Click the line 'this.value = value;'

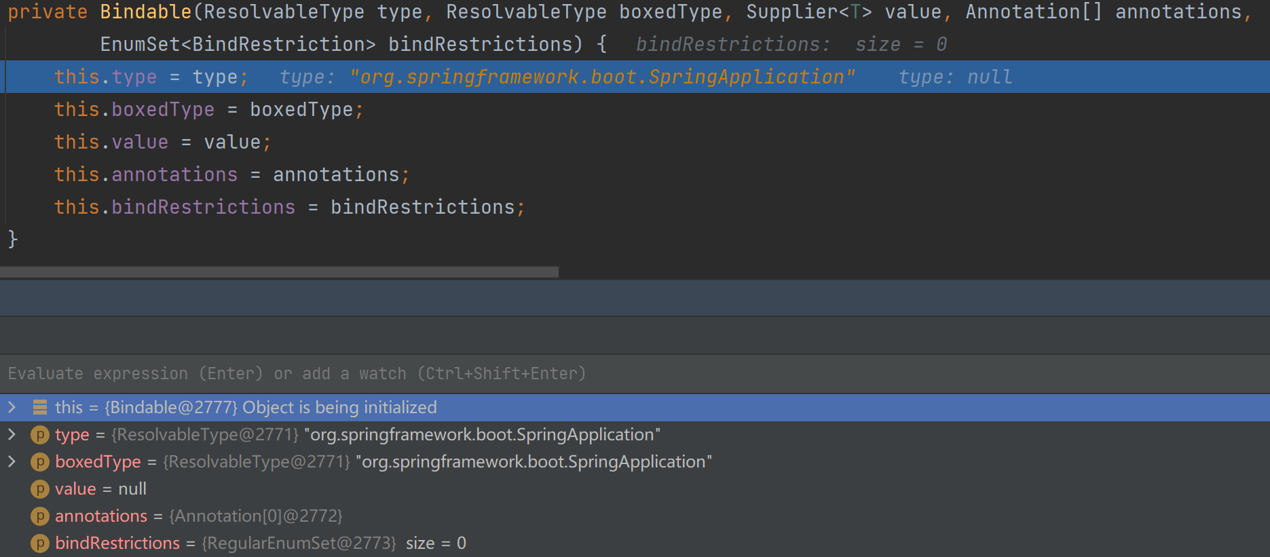pyautogui.click(x=163, y=142)
